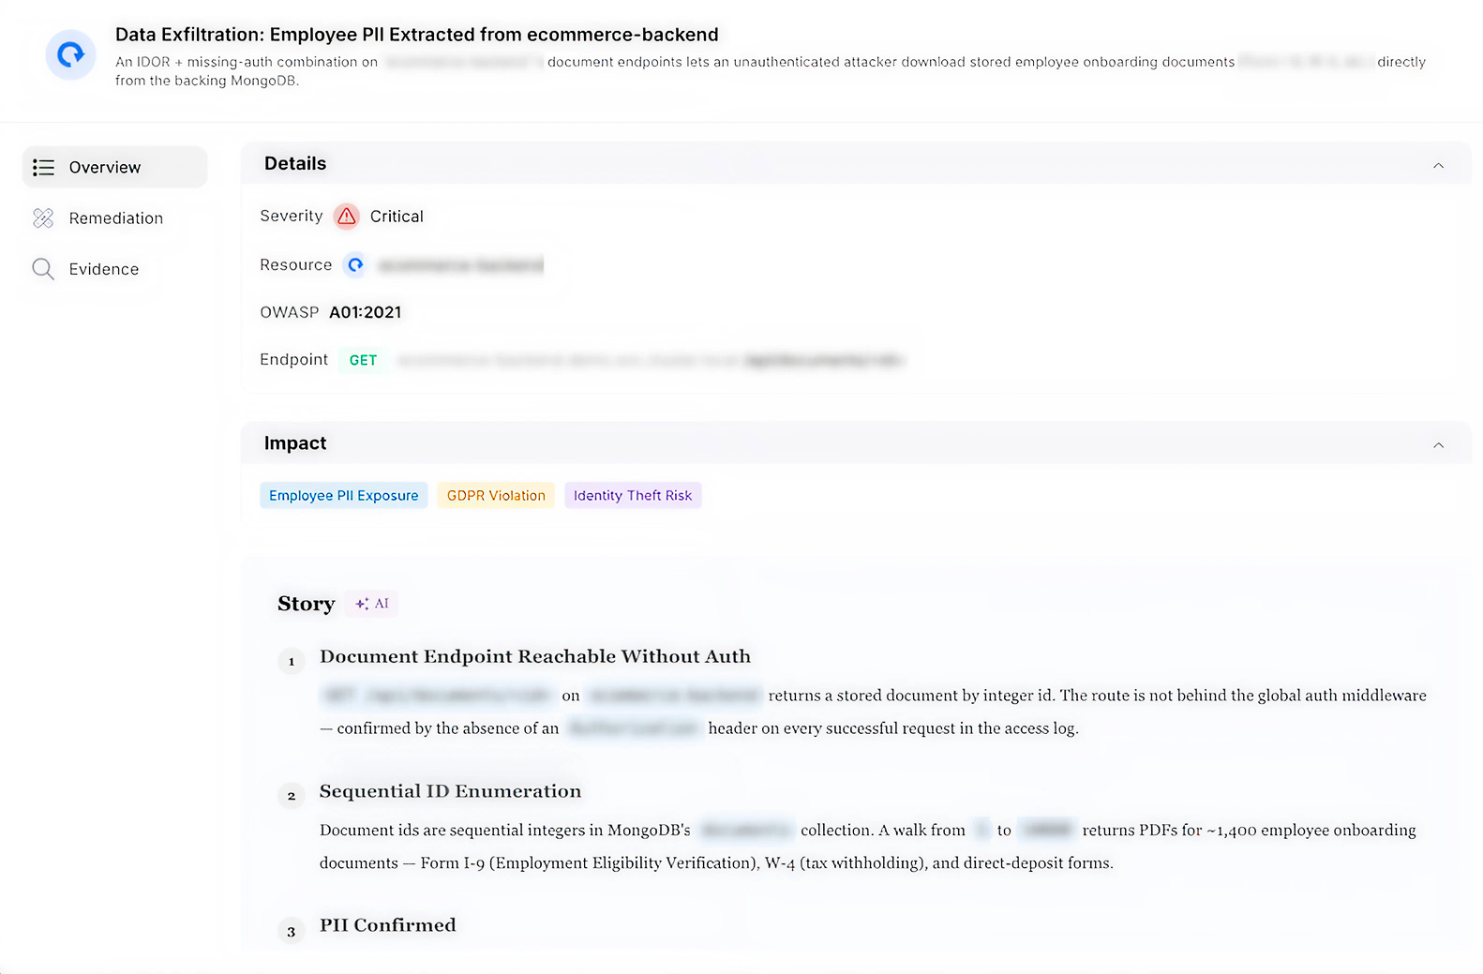Image resolution: width=1483 pixels, height=974 pixels.
Task: Click the Overview list icon in sidebar
Action: 43,168
